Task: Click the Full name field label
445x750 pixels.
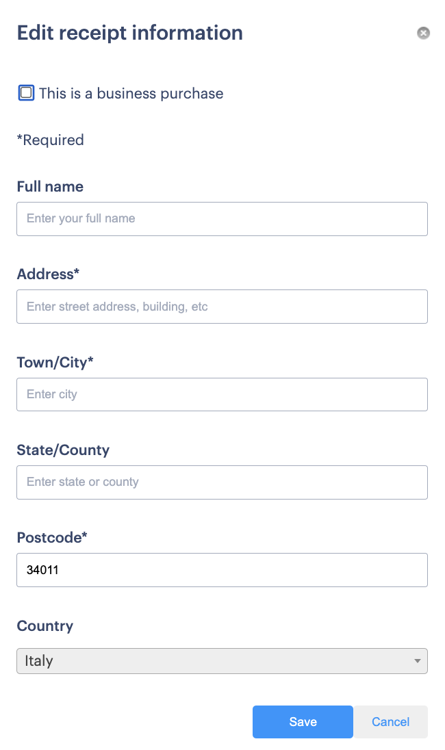Action: 50,187
